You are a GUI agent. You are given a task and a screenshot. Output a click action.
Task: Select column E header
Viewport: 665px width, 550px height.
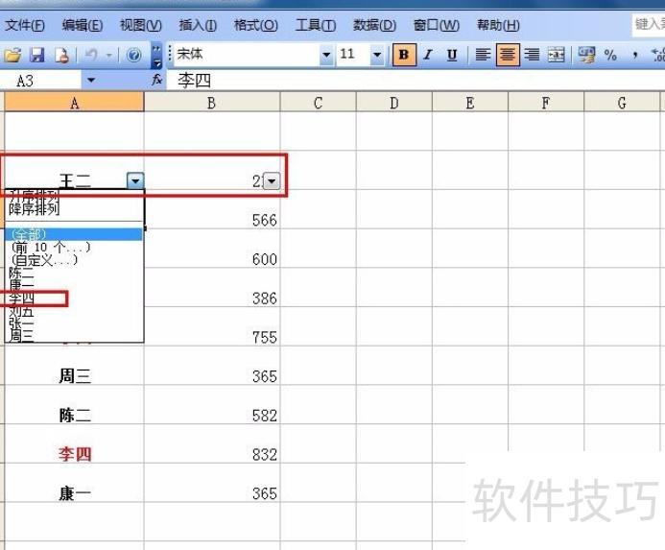(470, 103)
